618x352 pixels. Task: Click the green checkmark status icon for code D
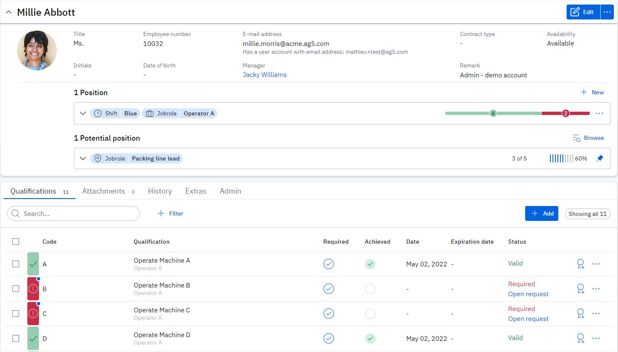click(33, 338)
